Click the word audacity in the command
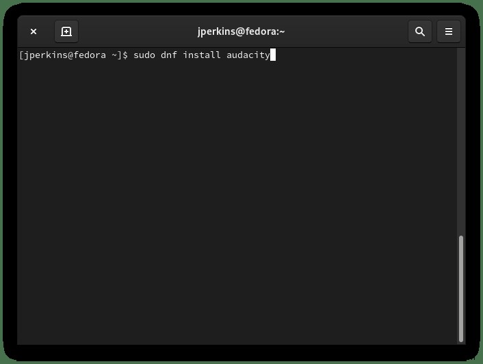 [x=248, y=55]
